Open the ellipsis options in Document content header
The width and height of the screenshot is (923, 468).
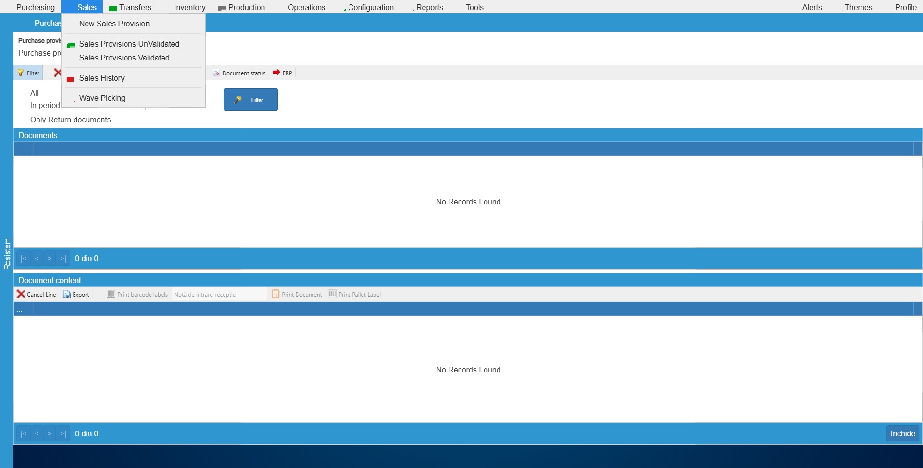20,310
